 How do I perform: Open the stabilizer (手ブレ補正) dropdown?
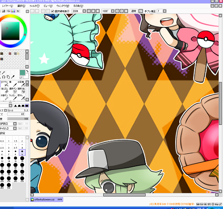pos(164,11)
